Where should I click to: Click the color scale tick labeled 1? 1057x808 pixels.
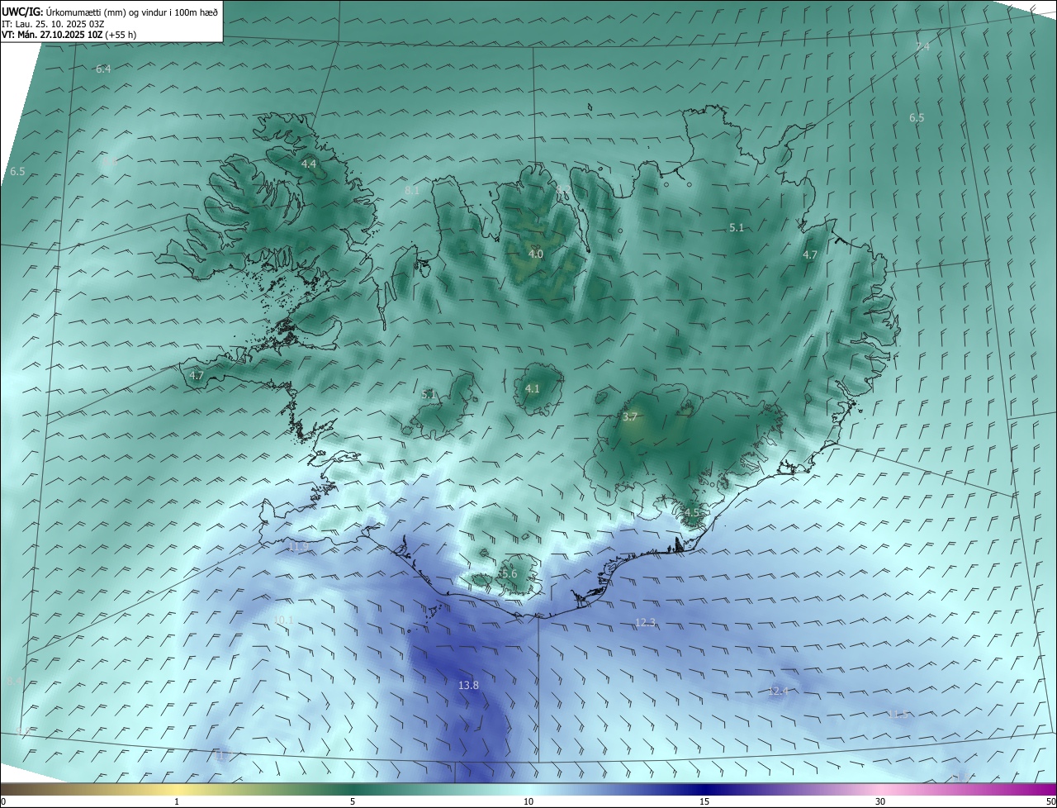click(x=177, y=801)
